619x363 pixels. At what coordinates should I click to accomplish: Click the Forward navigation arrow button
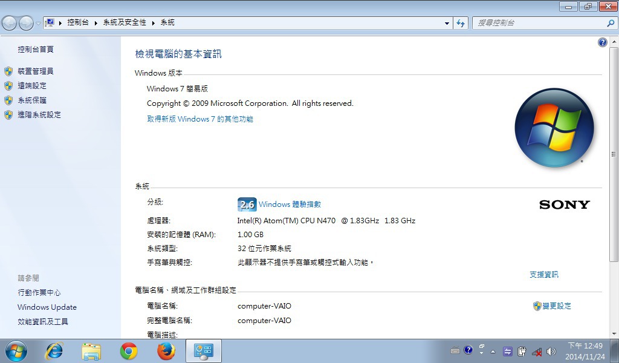26,24
